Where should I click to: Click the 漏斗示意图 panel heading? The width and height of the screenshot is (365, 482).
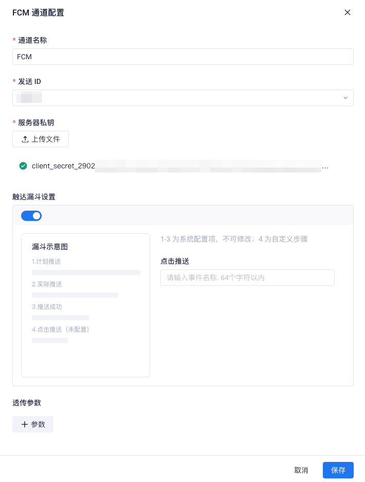[x=50, y=247]
